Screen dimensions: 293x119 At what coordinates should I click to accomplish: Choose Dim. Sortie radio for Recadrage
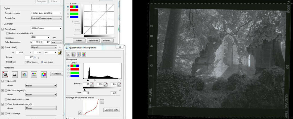click(42, 62)
